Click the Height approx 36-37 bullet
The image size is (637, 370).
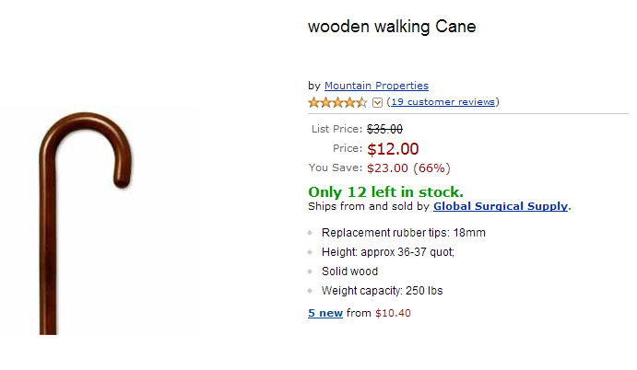388,252
